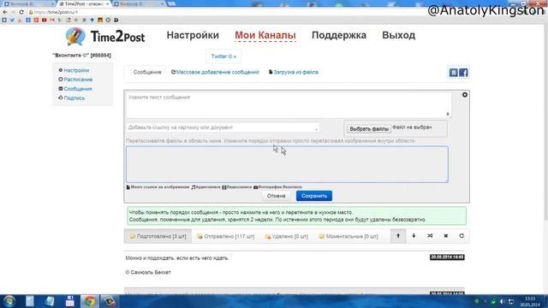Click the refresh messages icon
Screen dimensions: 548x308
(462, 236)
